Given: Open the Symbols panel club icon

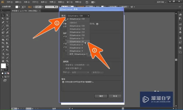Looking at the screenshot, I should 180,32.
